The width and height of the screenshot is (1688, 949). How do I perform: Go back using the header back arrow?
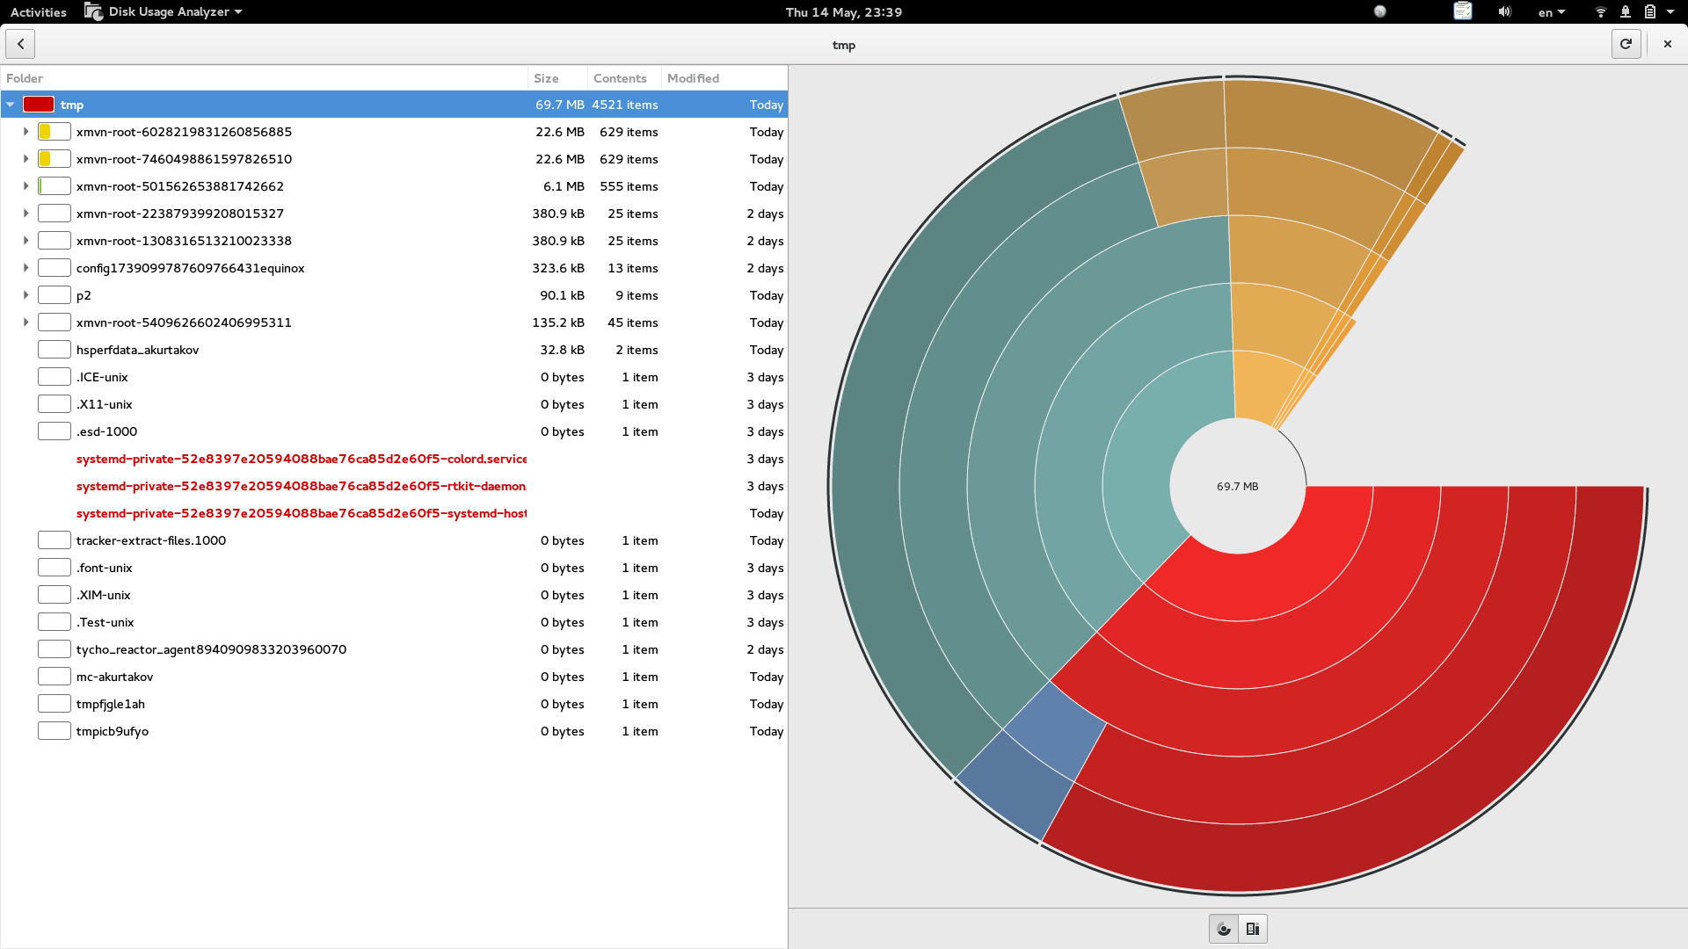[x=20, y=44]
